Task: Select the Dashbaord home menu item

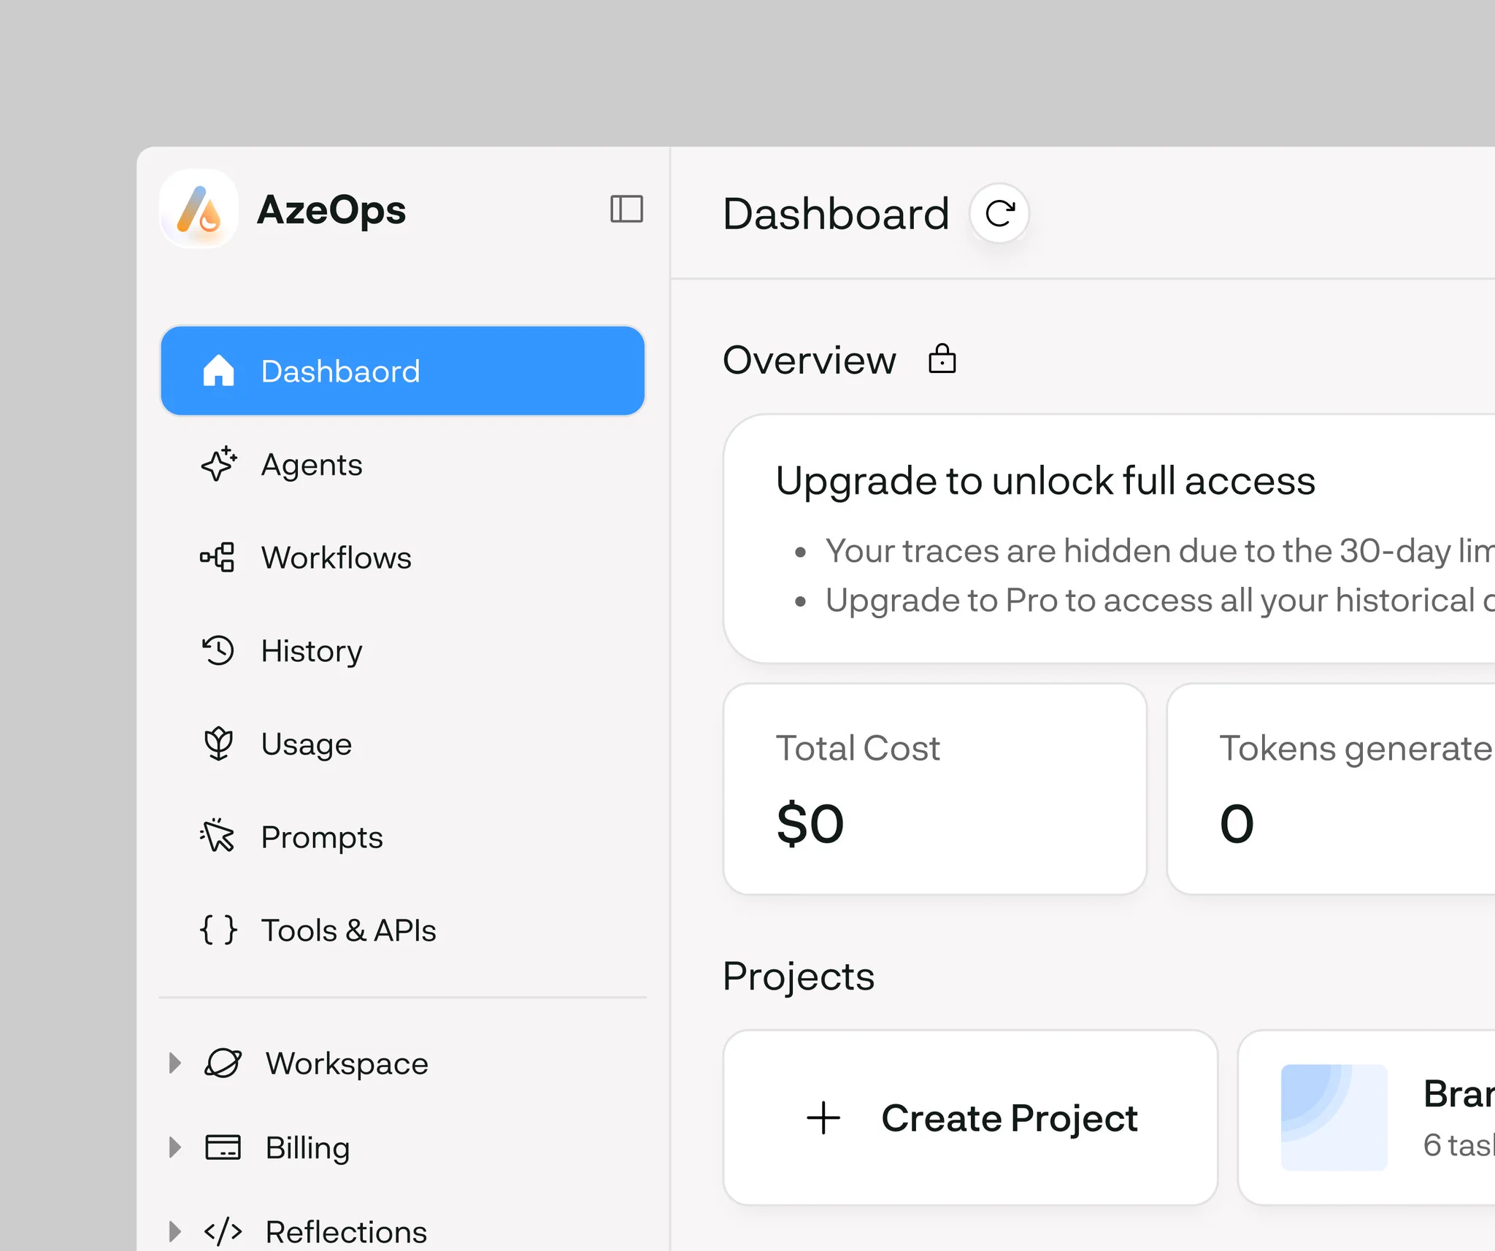Action: coord(402,371)
